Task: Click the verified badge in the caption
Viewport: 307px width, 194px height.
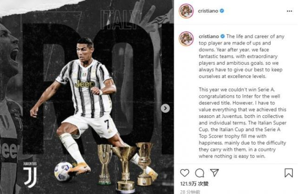Action: pos(222,36)
